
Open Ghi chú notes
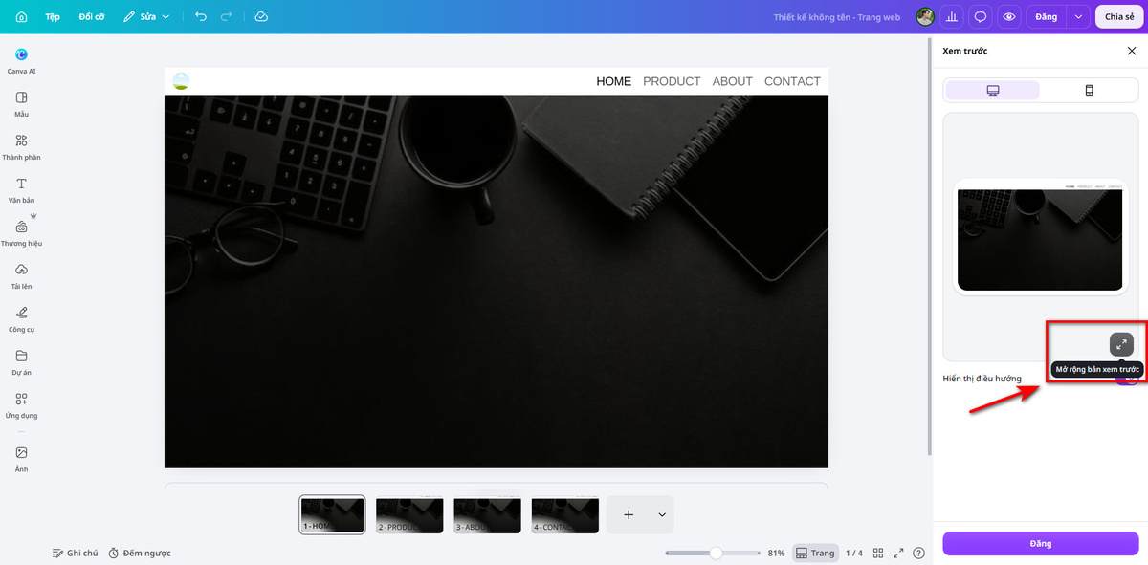point(75,553)
